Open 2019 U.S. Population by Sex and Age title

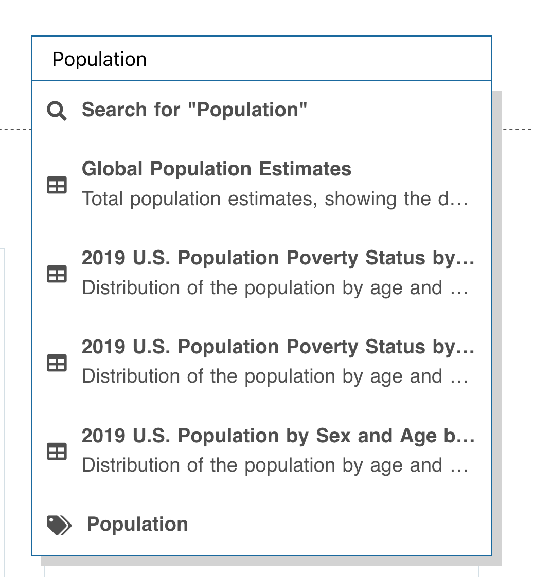click(x=278, y=436)
